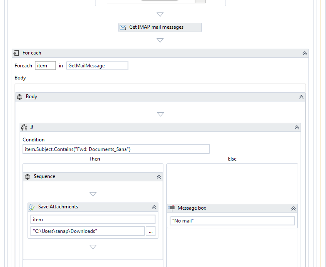Collapse the For each activity

coord(305,53)
